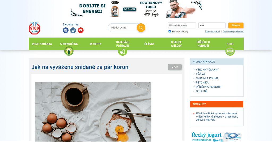Click the round STOB badge under menu

tap(230, 51)
